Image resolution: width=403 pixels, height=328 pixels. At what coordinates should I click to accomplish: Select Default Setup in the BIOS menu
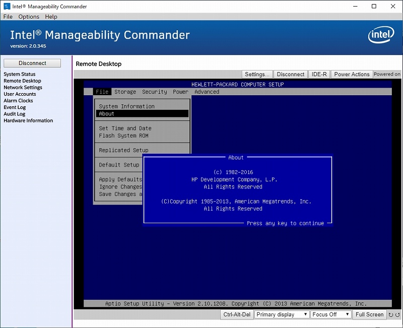119,165
